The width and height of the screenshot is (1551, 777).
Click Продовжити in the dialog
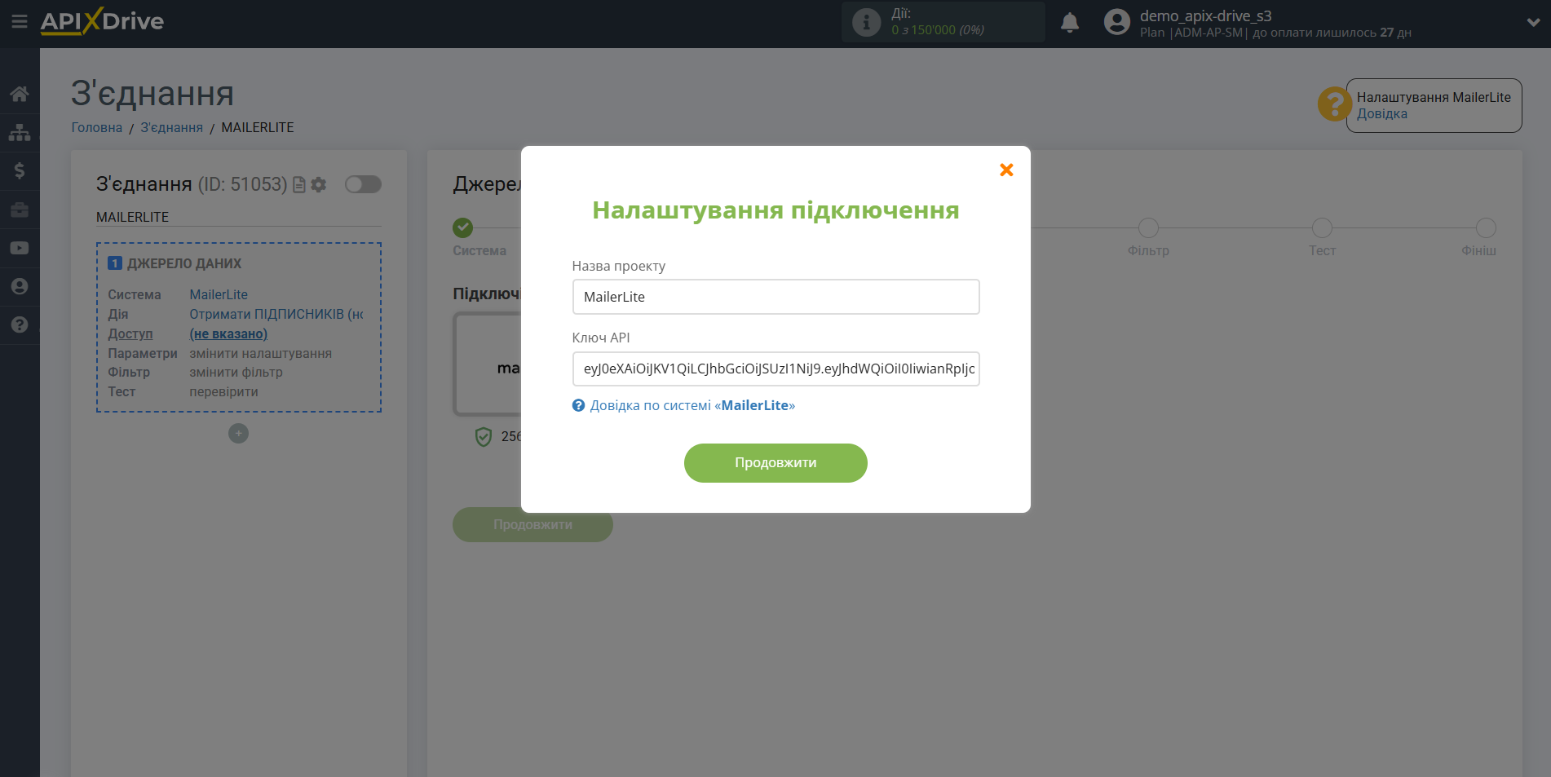pyautogui.click(x=775, y=463)
